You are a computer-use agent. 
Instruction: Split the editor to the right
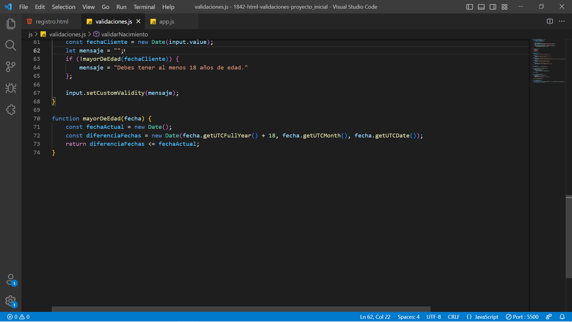coord(550,21)
